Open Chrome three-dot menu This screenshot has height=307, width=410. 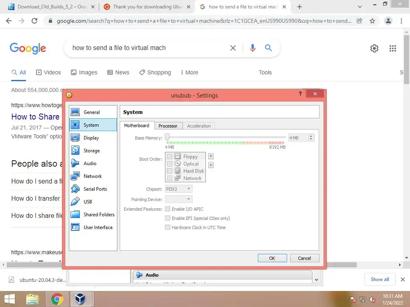401,21
